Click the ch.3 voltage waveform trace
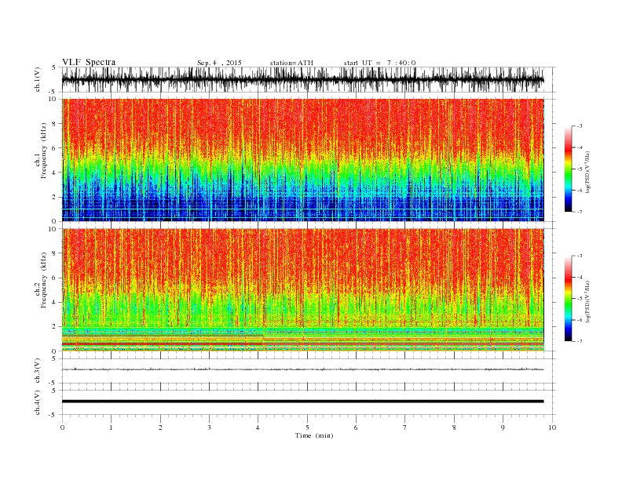Viewport: 622px width, 480px height. tap(302, 369)
